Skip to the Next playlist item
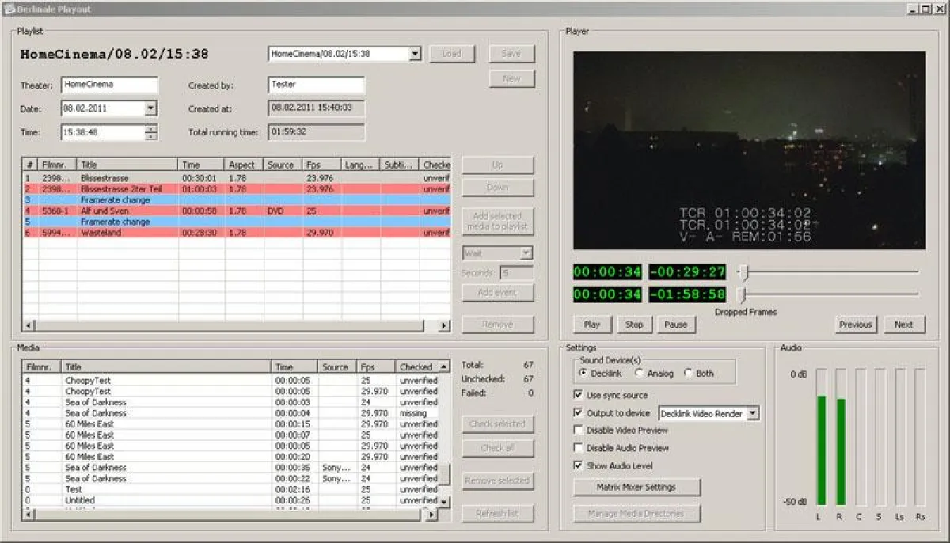The width and height of the screenshot is (950, 543). click(903, 325)
